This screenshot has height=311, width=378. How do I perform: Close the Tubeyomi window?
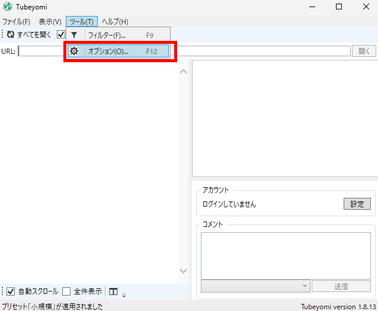point(366,7)
